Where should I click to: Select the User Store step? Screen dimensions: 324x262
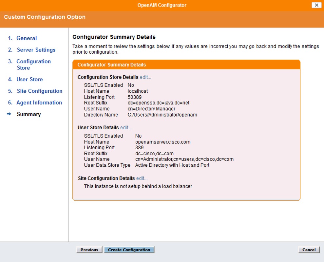point(30,79)
